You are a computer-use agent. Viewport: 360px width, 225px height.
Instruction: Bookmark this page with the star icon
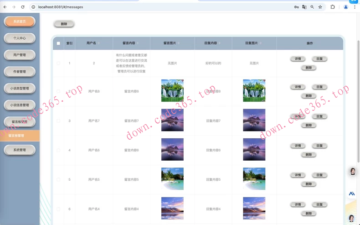tap(320, 7)
